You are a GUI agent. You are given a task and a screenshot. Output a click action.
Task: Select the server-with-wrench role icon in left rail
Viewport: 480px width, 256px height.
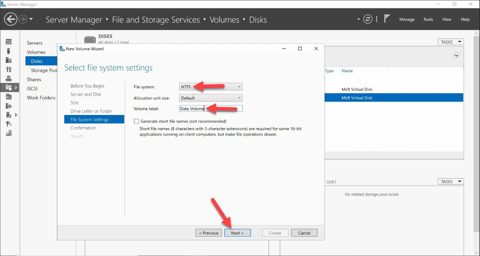point(9,69)
